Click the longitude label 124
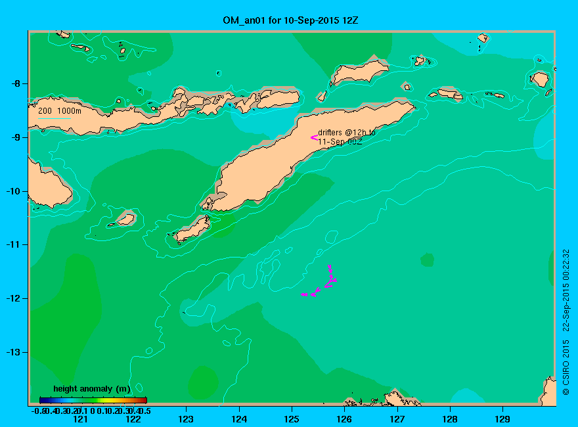This screenshot has width=578, height=427. (x=239, y=419)
